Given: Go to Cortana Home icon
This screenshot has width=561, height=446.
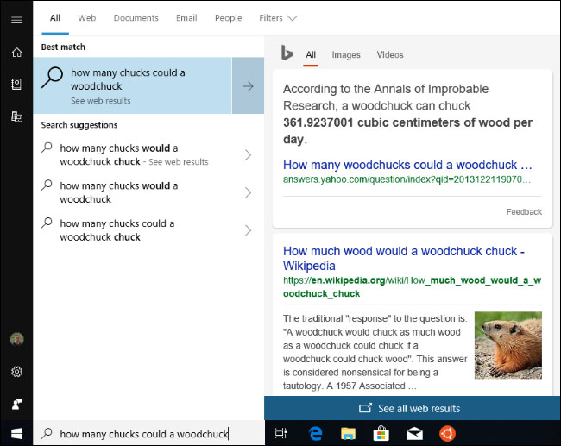Looking at the screenshot, I should [16, 53].
